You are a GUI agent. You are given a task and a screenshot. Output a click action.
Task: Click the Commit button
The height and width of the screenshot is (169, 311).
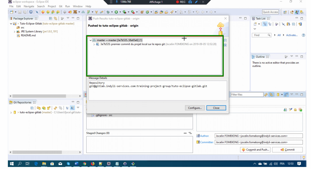click(288, 150)
